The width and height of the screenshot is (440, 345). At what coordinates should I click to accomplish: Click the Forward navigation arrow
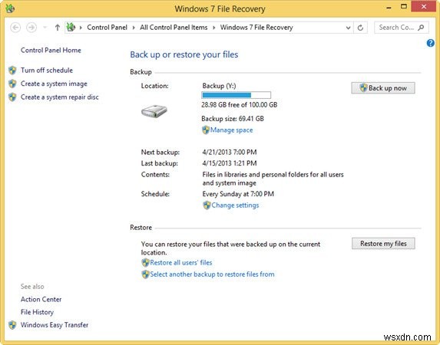point(31,28)
